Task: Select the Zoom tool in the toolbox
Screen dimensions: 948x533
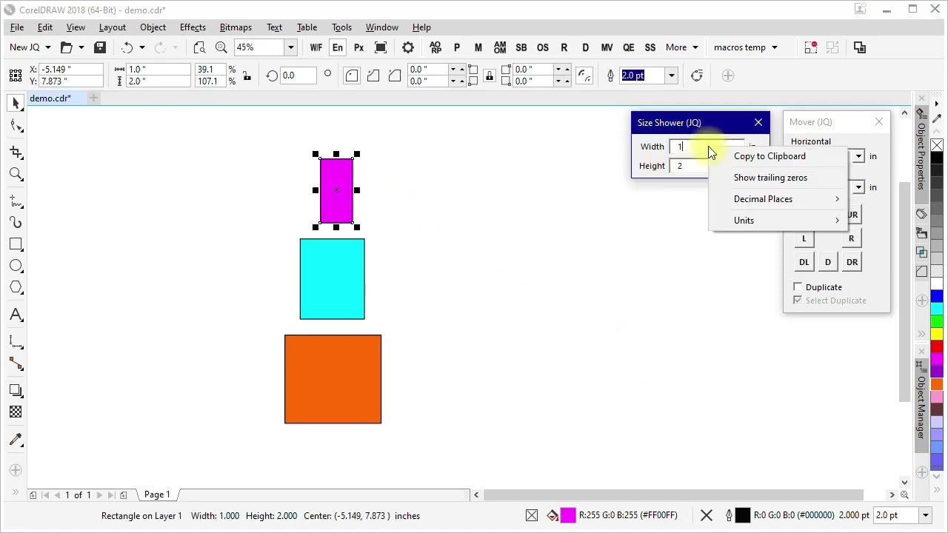Action: pos(16,175)
